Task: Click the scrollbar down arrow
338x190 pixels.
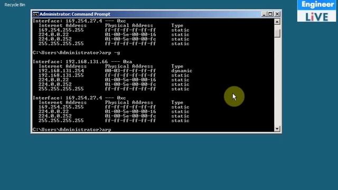Action: pos(277,129)
